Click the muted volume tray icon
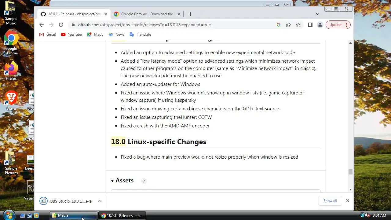This screenshot has width=391, height=220. [367, 215]
